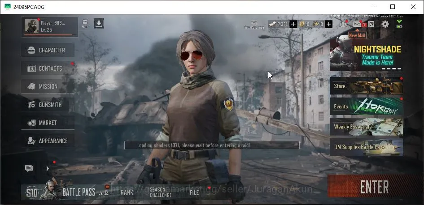Open the settings gear icon
424x205 pixels.
click(385, 24)
